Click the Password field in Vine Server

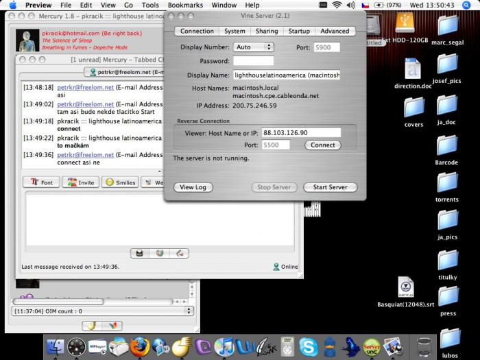(254, 61)
